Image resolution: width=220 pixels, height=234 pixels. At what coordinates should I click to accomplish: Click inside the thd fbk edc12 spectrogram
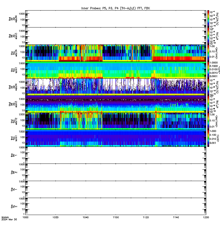pyautogui.click(x=116, y=121)
